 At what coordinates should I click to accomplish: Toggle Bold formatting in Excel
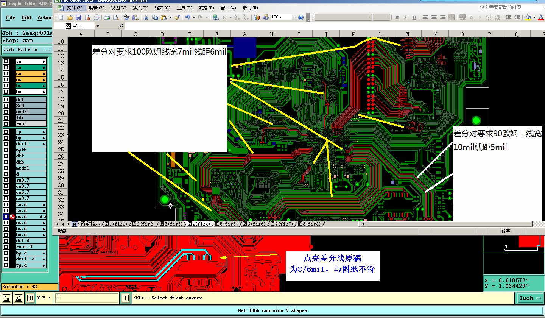coord(397,17)
